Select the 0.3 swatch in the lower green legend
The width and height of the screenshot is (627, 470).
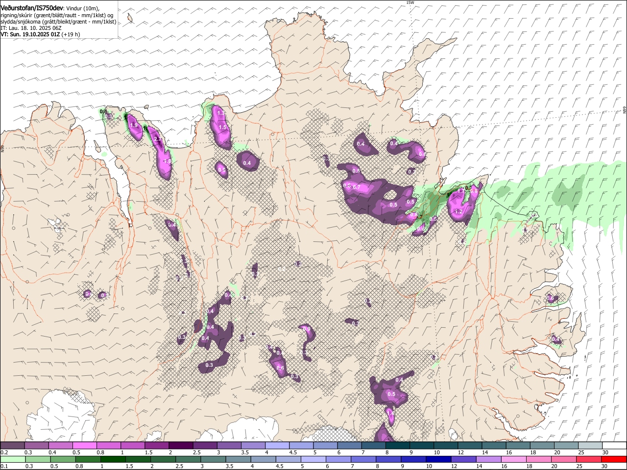coord(38,459)
